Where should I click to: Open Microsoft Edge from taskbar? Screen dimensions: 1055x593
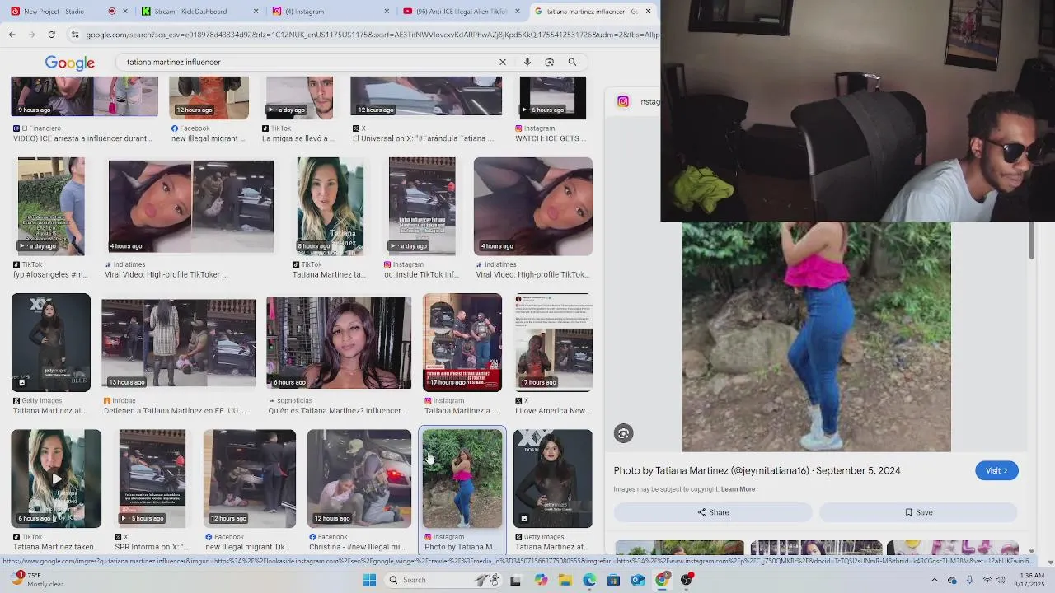(x=589, y=580)
